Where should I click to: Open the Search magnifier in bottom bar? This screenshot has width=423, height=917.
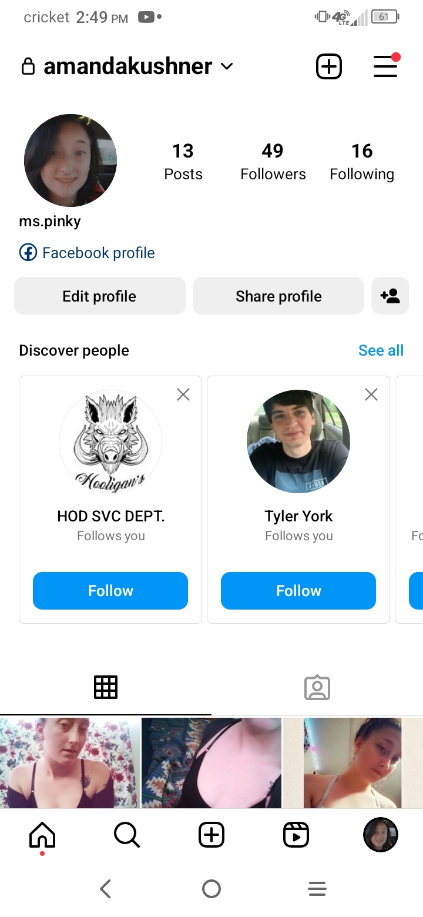[127, 835]
